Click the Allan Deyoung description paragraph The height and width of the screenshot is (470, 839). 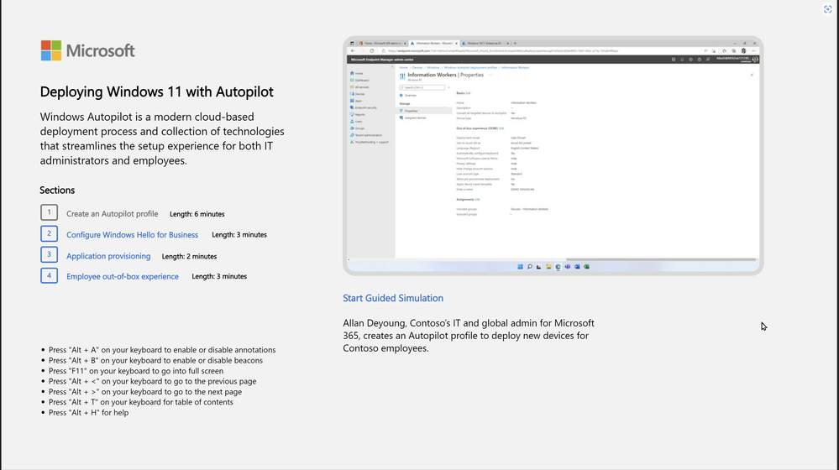[469, 336]
